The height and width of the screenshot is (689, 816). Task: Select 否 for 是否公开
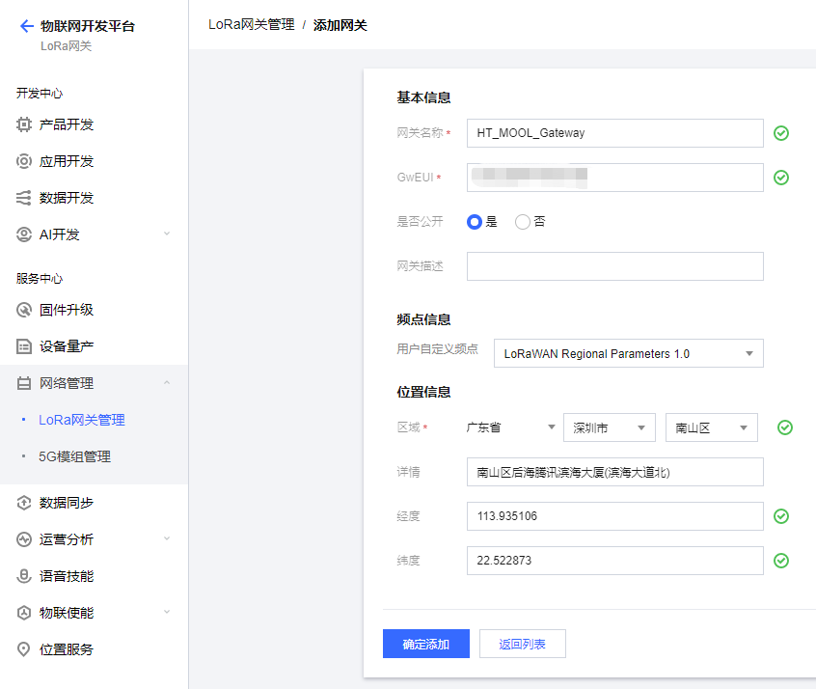[x=522, y=221]
